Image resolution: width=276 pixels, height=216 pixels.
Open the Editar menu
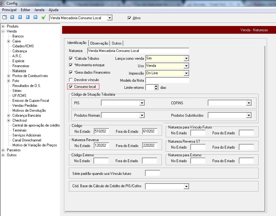[25, 10]
